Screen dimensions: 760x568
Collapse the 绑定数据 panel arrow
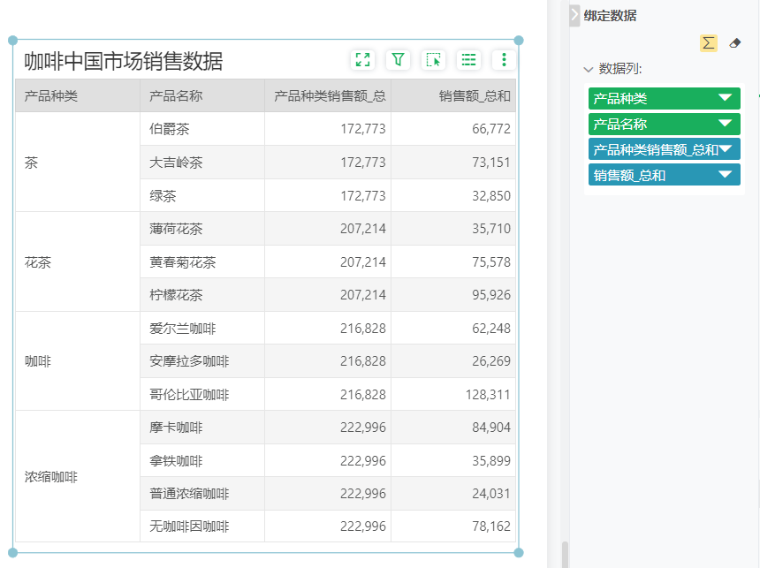coord(574,15)
